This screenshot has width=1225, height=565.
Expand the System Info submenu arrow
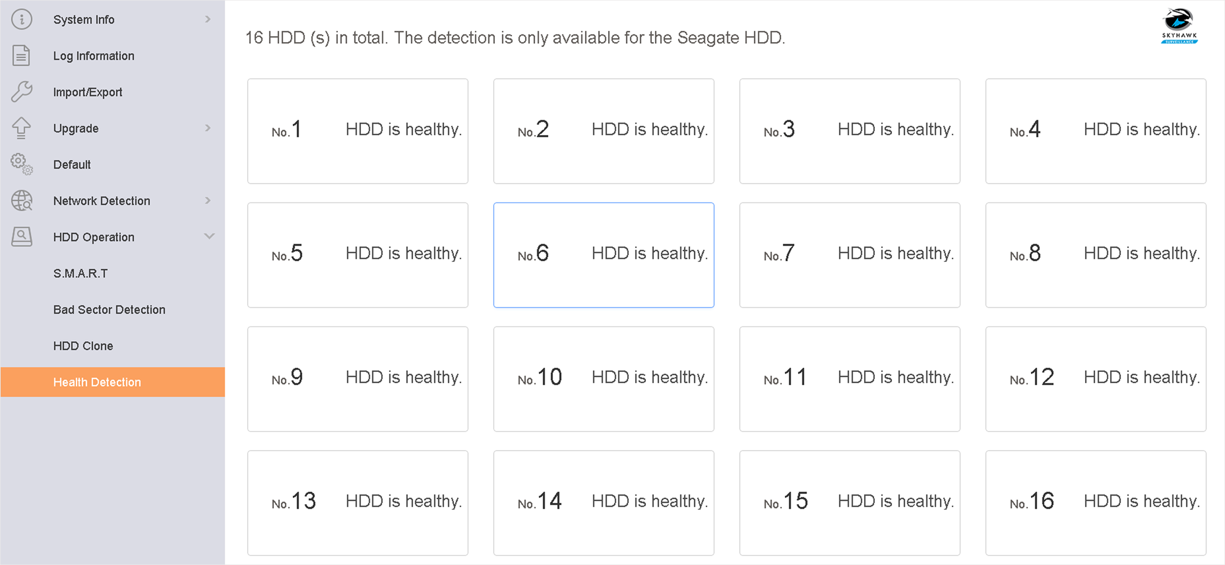[x=208, y=20]
